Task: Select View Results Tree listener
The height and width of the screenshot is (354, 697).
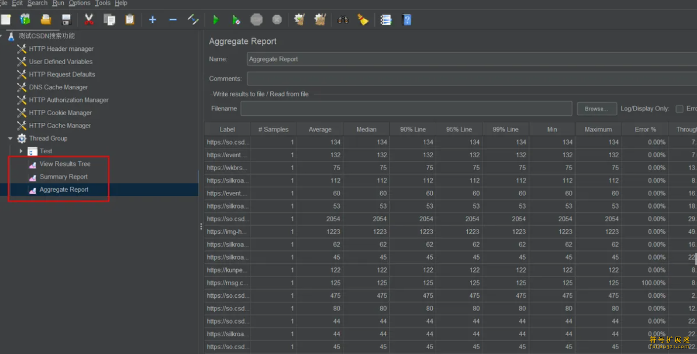Action: [x=65, y=164]
